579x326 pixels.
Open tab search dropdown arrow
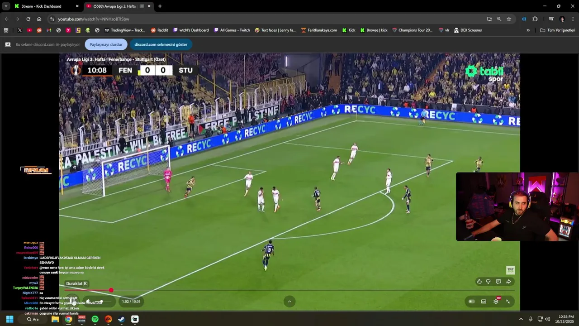[6, 6]
